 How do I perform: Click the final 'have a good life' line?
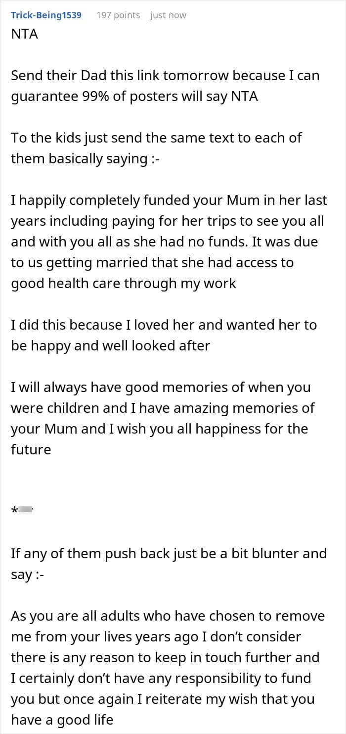(62, 720)
